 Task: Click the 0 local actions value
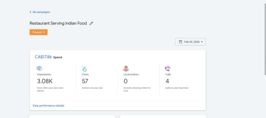tap(125, 81)
